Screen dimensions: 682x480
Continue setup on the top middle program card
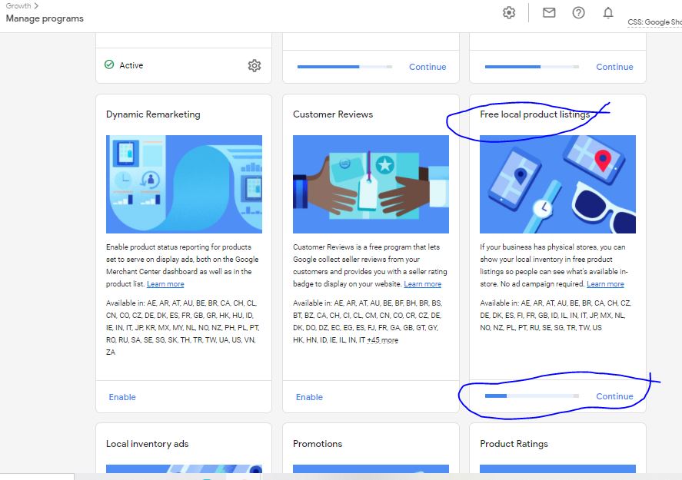tap(427, 67)
